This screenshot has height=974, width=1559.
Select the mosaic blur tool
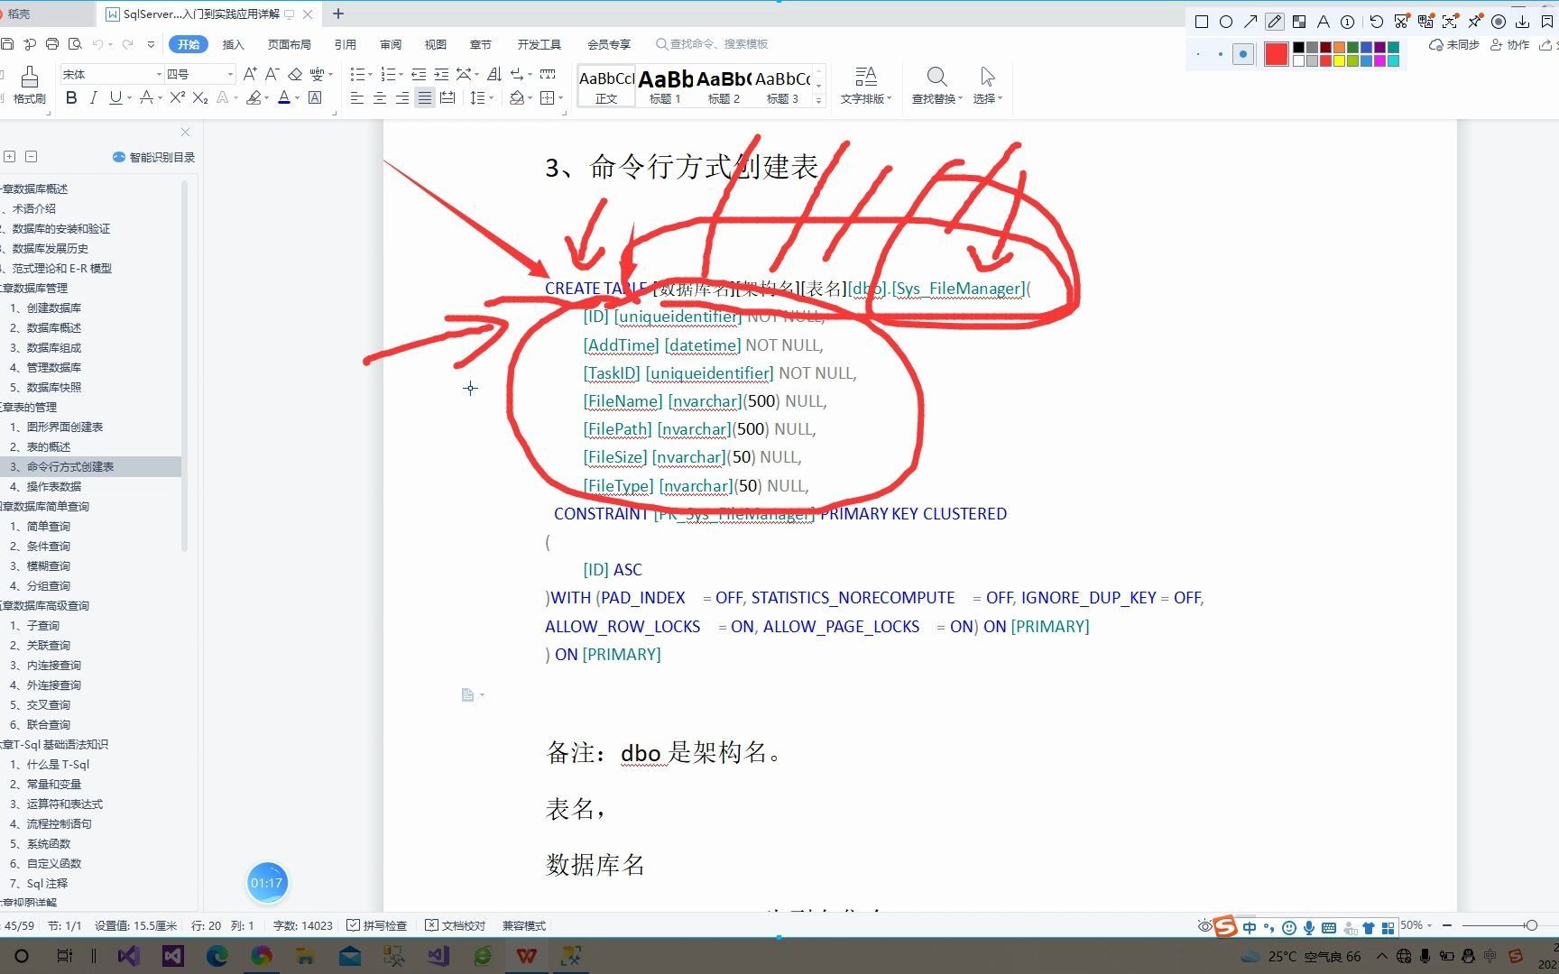(1298, 22)
